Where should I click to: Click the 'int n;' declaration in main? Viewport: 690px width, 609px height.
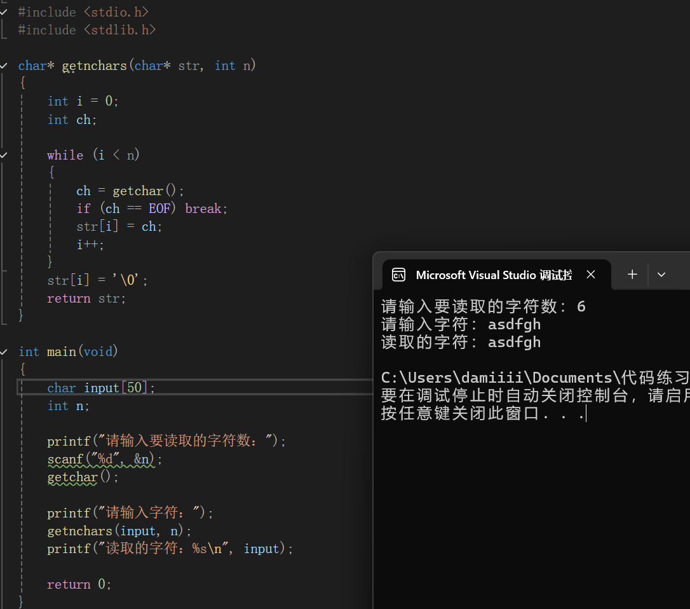[68, 406]
